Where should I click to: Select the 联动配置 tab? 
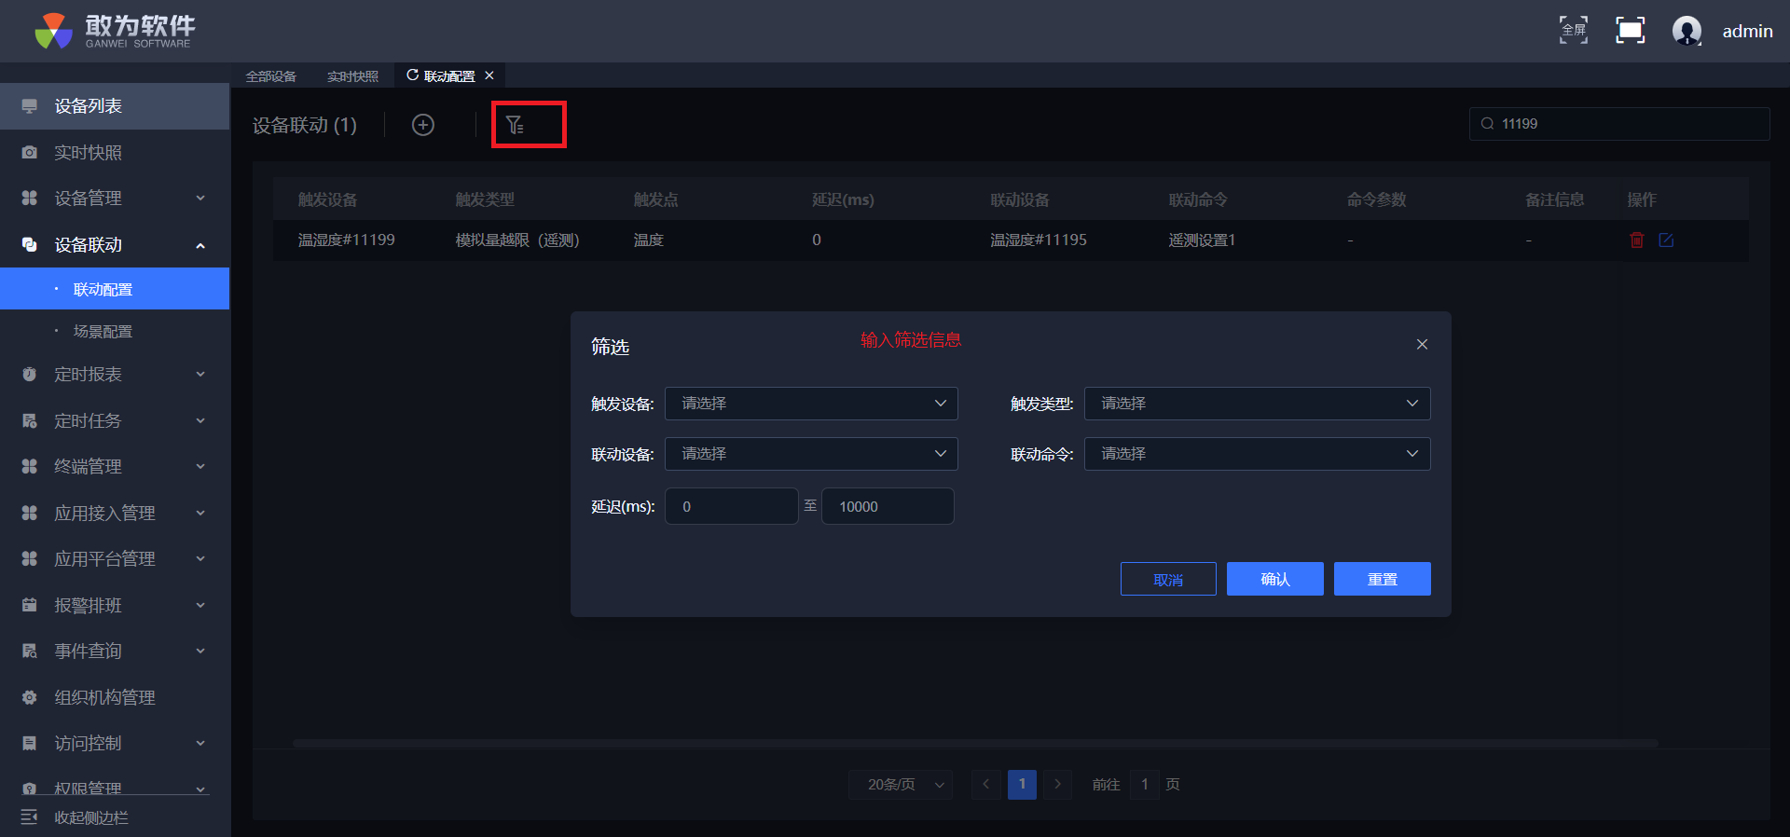tap(449, 76)
